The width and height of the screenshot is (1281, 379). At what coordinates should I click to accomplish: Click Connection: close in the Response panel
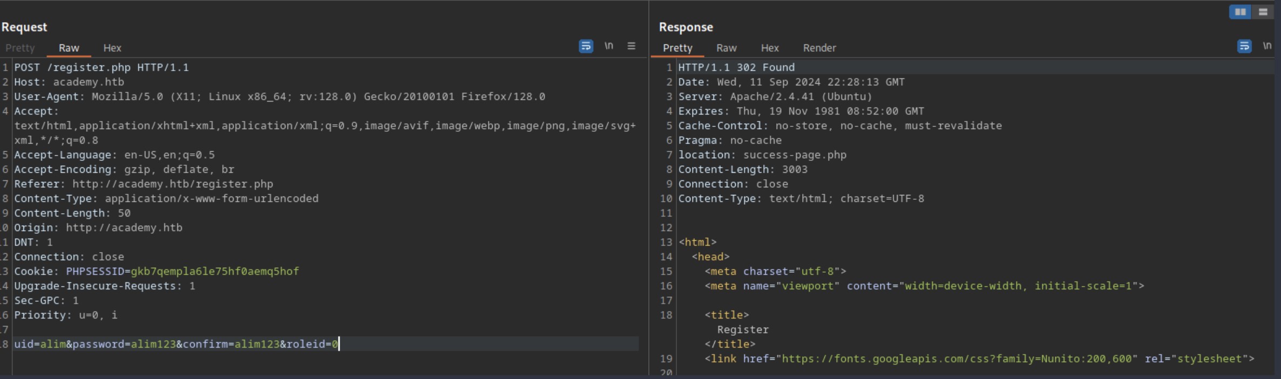733,184
